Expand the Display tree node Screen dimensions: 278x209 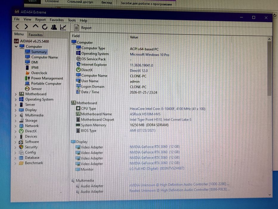click(x=15, y=110)
